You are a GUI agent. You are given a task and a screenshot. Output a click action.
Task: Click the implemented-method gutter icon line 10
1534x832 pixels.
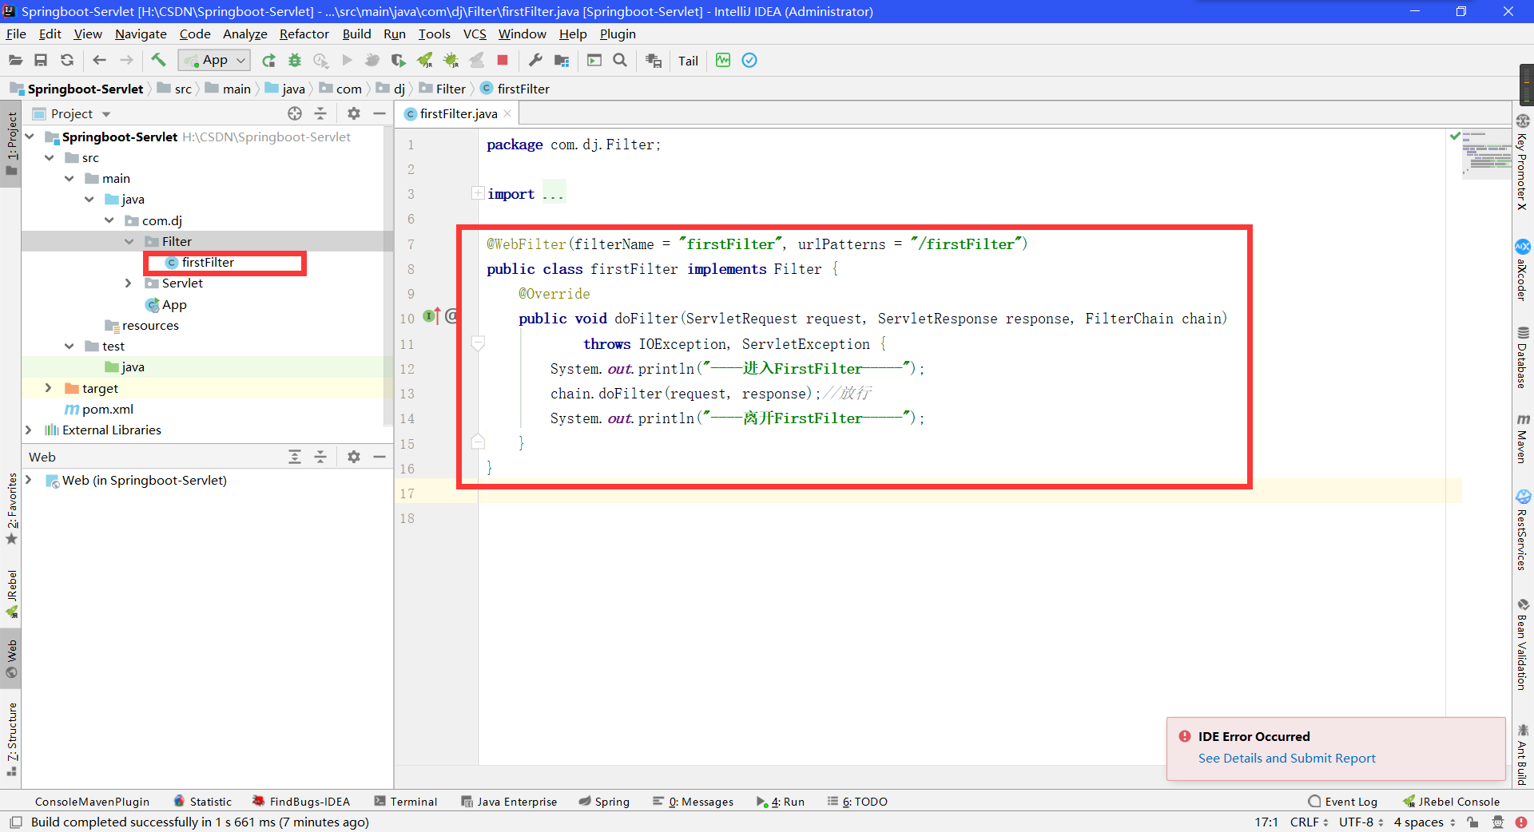(x=431, y=317)
